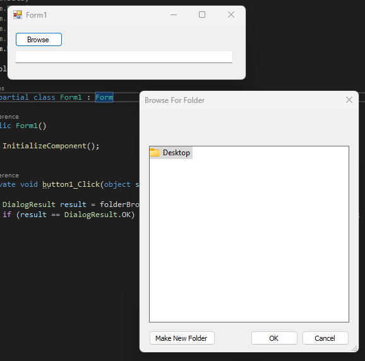
Task: Close the Browse For Folder dialog
Action: coord(349,100)
